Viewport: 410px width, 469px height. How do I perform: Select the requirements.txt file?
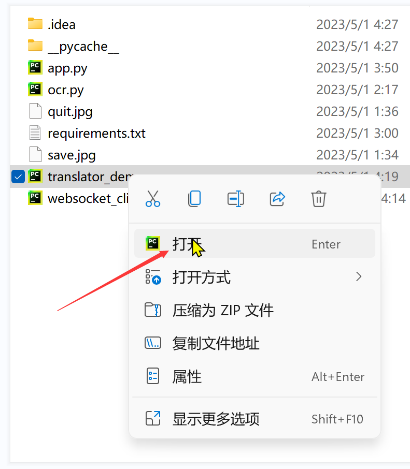(x=209, y=133)
